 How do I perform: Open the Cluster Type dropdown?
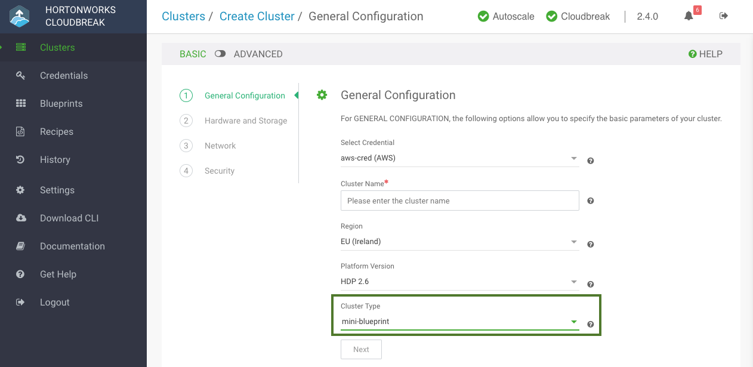click(x=459, y=322)
